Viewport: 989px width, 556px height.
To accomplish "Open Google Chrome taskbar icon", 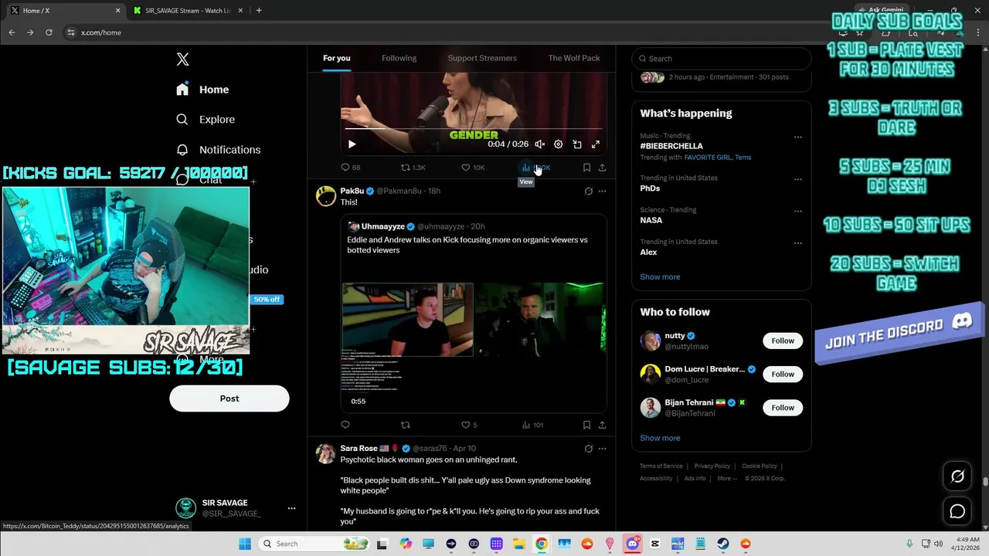I will [x=542, y=544].
